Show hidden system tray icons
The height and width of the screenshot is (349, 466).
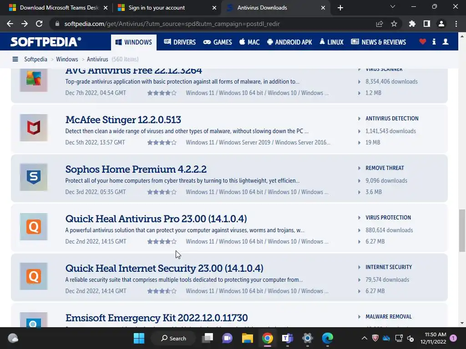point(365,338)
